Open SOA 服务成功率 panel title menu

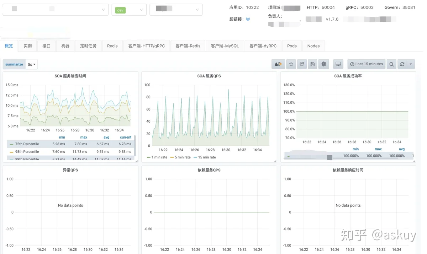348,76
